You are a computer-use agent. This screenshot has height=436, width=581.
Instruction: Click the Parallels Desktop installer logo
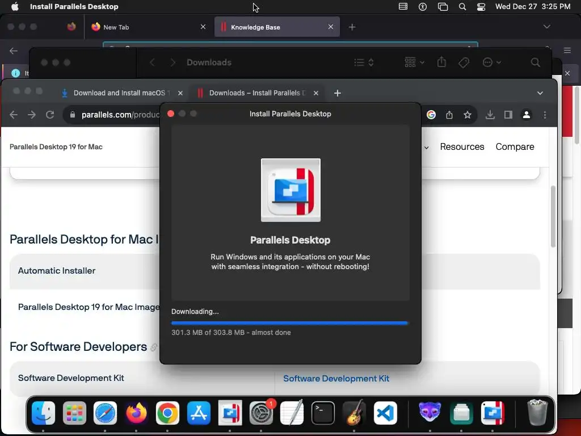(x=290, y=190)
